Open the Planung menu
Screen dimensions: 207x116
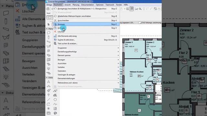[x=76, y=5]
